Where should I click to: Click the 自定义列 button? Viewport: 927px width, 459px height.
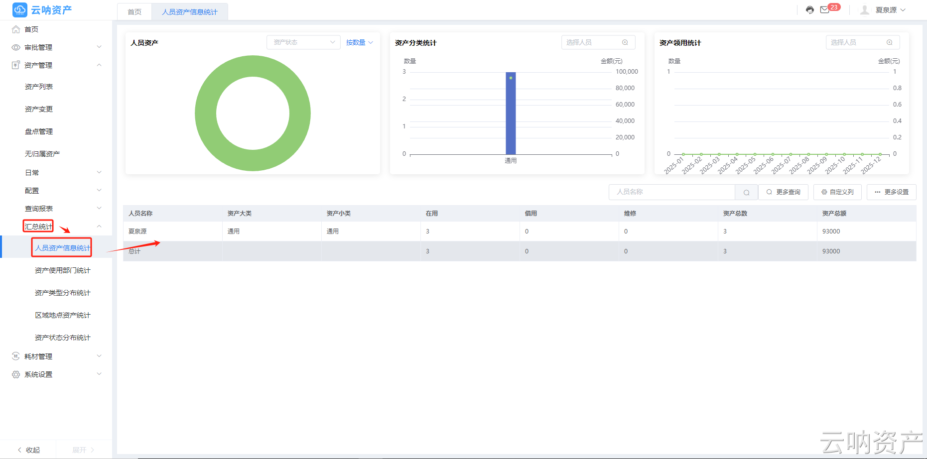coord(837,192)
